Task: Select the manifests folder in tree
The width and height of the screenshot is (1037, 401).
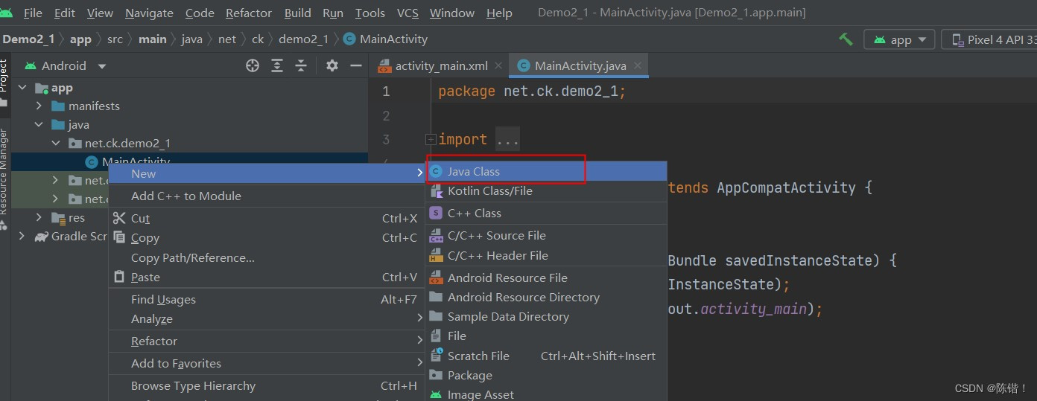Action: (x=94, y=106)
